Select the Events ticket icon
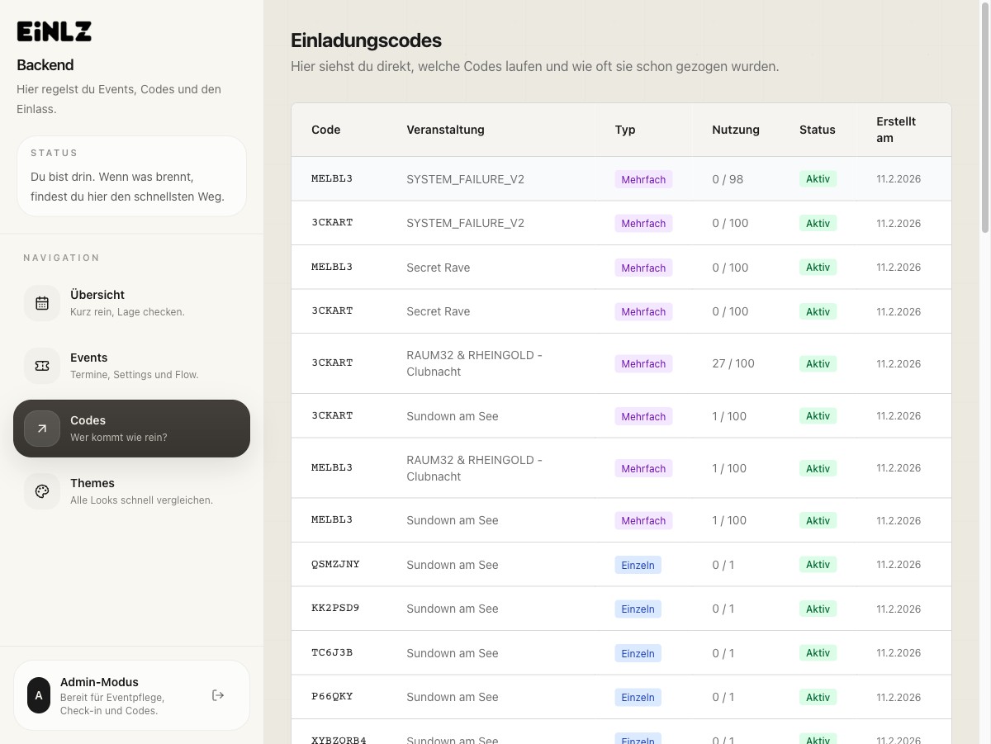 tap(42, 365)
